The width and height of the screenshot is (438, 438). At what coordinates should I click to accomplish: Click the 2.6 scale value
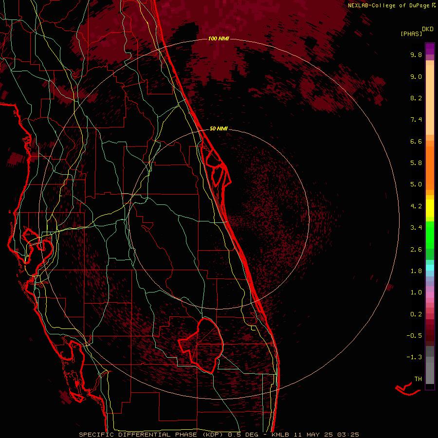point(416,250)
